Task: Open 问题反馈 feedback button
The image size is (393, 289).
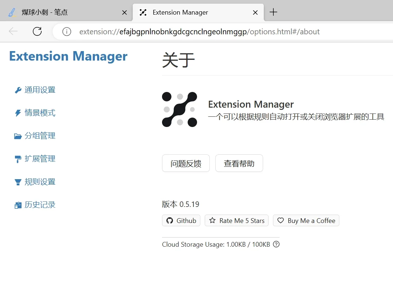Action: [x=186, y=163]
